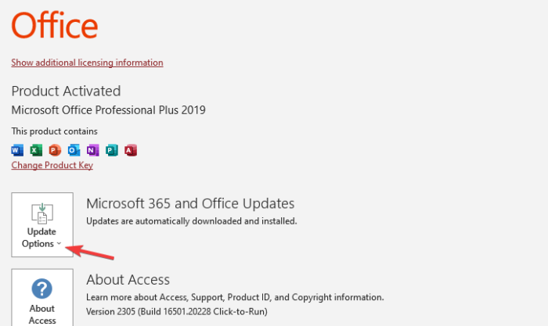Click the OneNote app icon
This screenshot has height=326, width=548.
(93, 149)
